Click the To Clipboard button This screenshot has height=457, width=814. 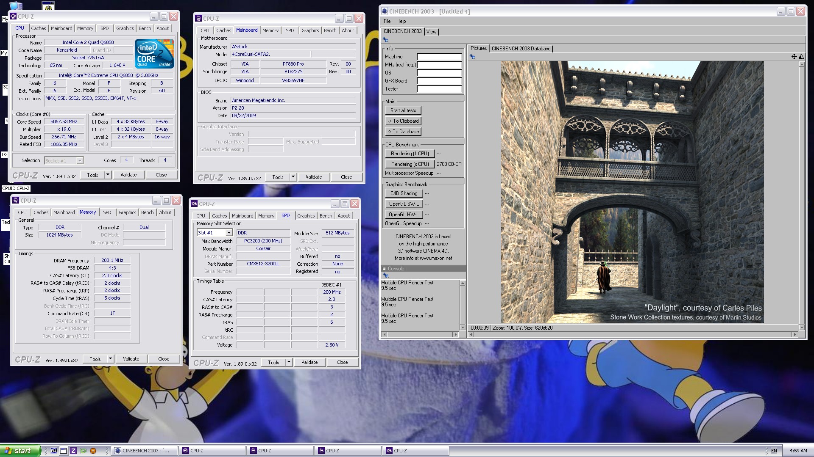403,121
